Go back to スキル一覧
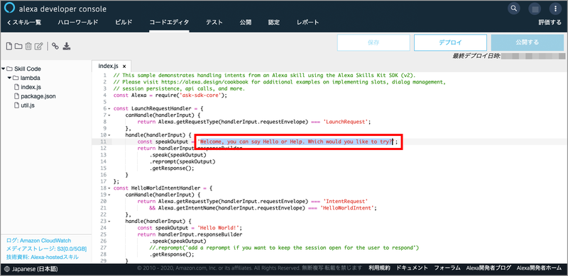 [x=24, y=23]
